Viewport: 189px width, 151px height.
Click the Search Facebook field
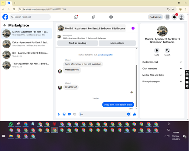pos(30,17)
